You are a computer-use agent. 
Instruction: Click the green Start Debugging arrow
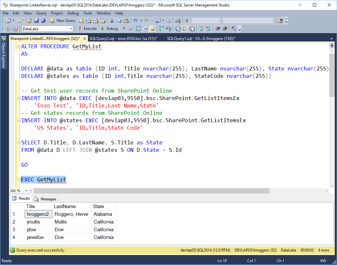click(187, 21)
